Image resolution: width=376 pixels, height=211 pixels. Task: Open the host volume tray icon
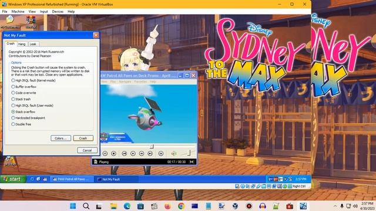(355, 206)
